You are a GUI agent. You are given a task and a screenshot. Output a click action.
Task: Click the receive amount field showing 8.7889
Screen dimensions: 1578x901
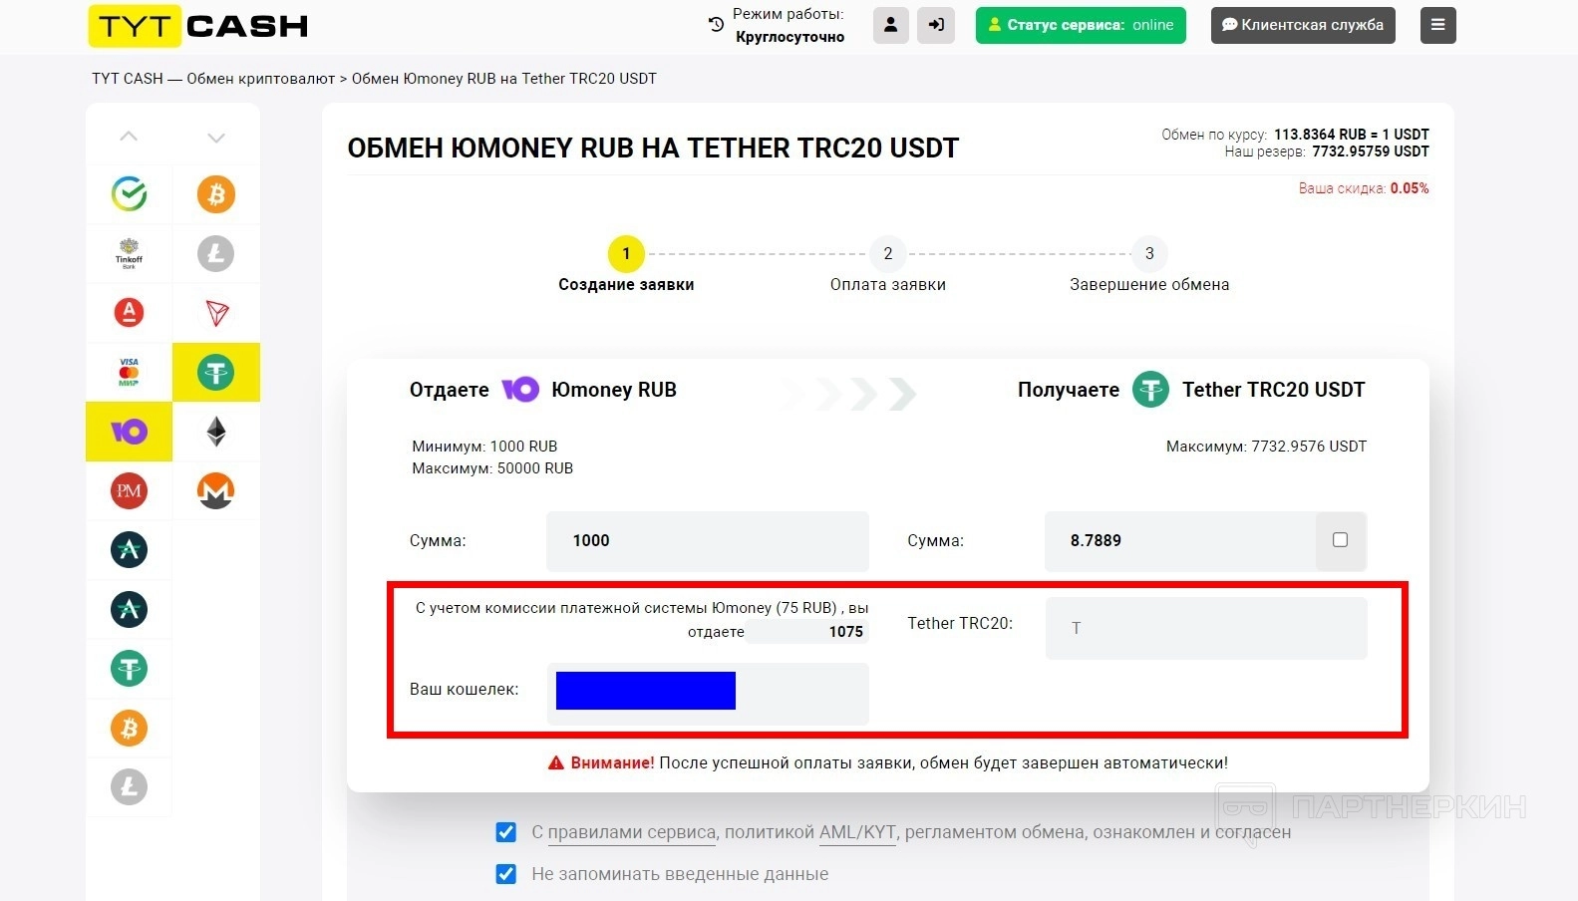coord(1180,541)
